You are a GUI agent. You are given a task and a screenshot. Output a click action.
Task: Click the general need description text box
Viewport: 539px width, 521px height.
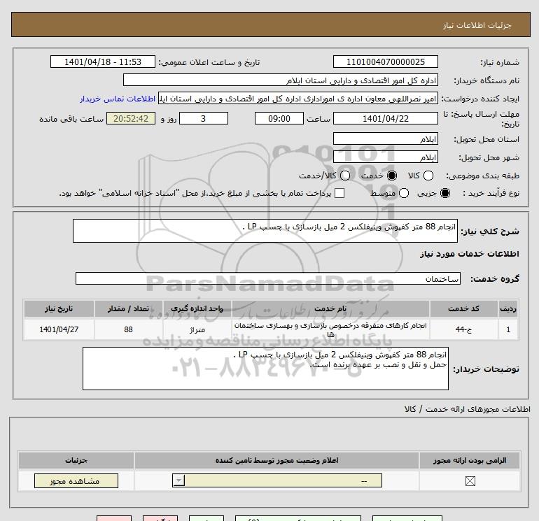tap(265, 231)
